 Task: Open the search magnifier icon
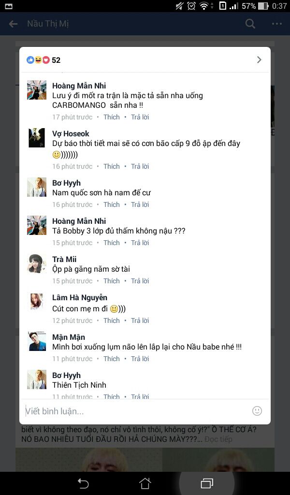coord(250,24)
